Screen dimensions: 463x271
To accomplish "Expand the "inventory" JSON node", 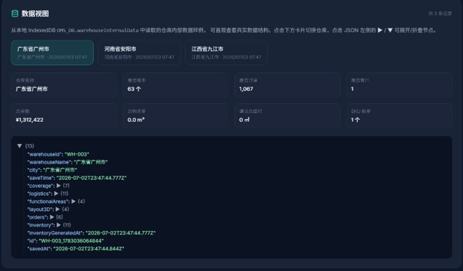I will click(59, 225).
